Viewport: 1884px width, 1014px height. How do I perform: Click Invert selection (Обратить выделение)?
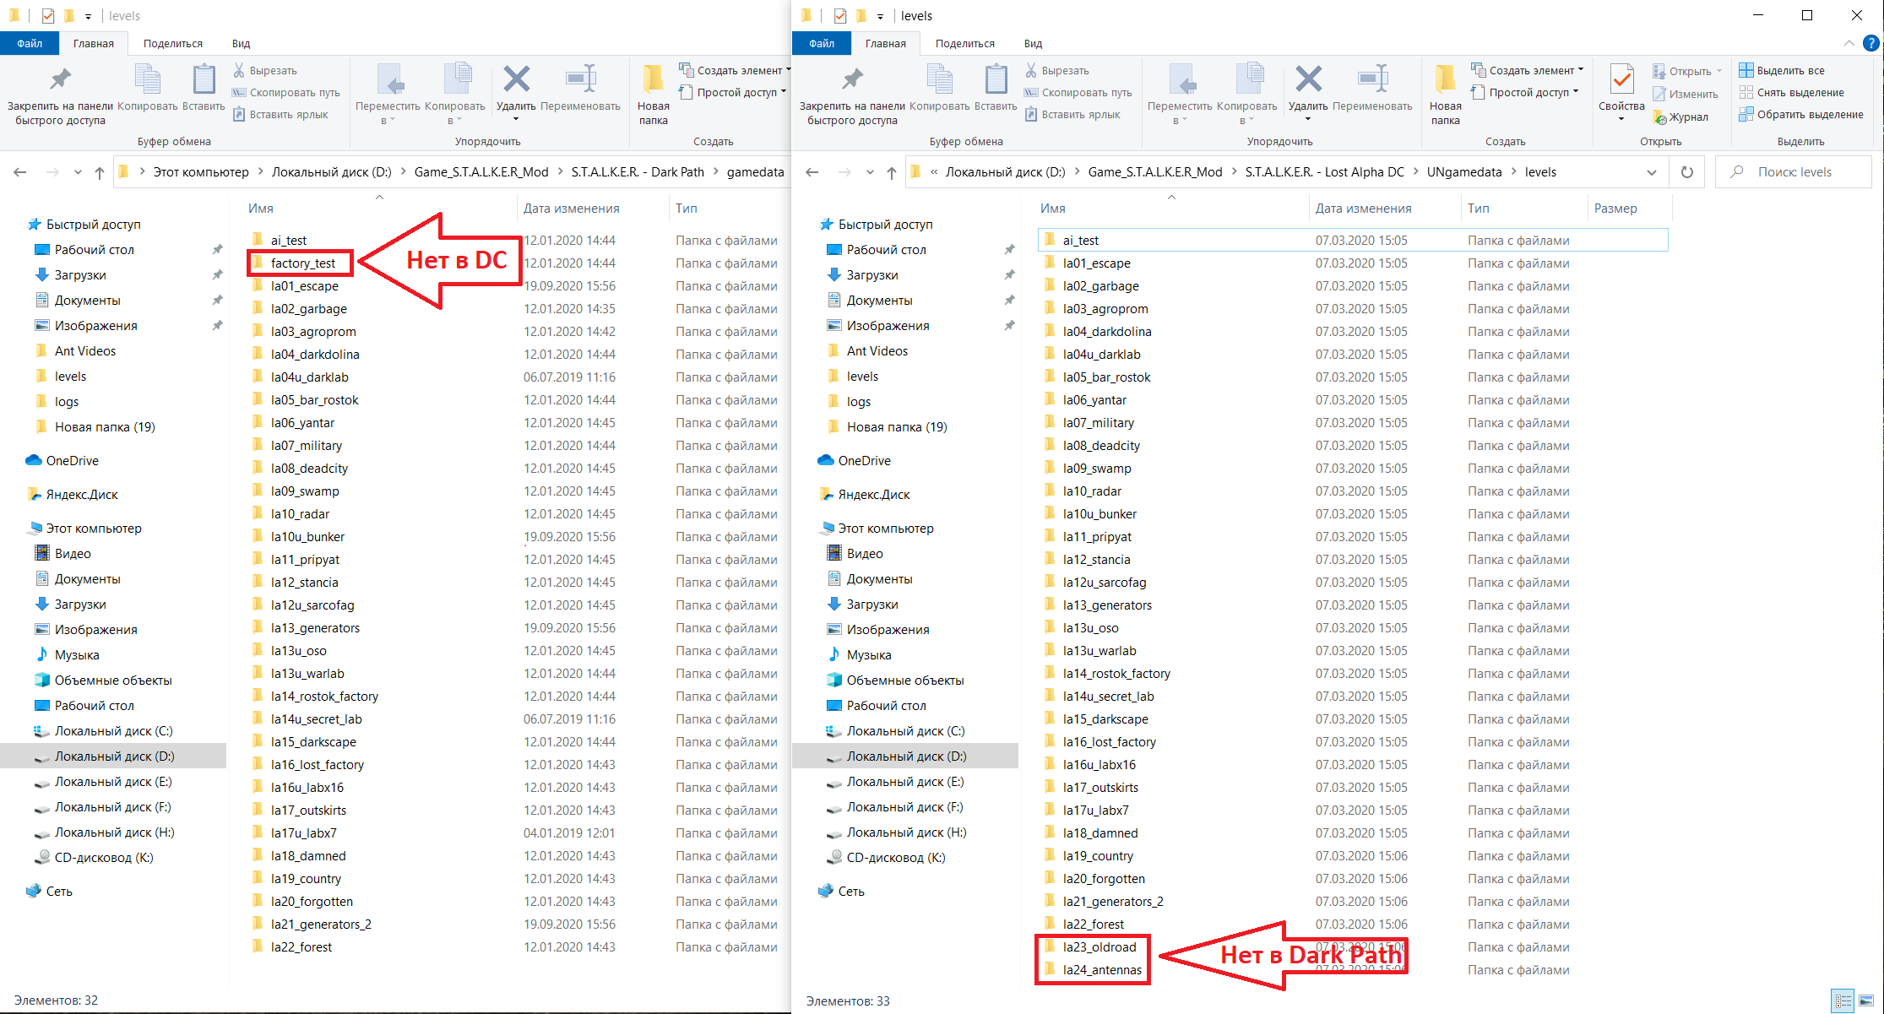(x=1801, y=115)
